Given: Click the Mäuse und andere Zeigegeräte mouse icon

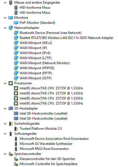Looking at the screenshot, I should (11, 3).
